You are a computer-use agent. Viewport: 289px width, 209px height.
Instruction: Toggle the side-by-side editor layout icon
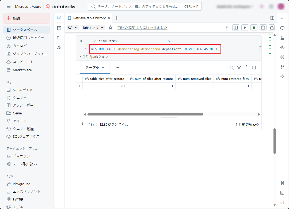(x=272, y=18)
